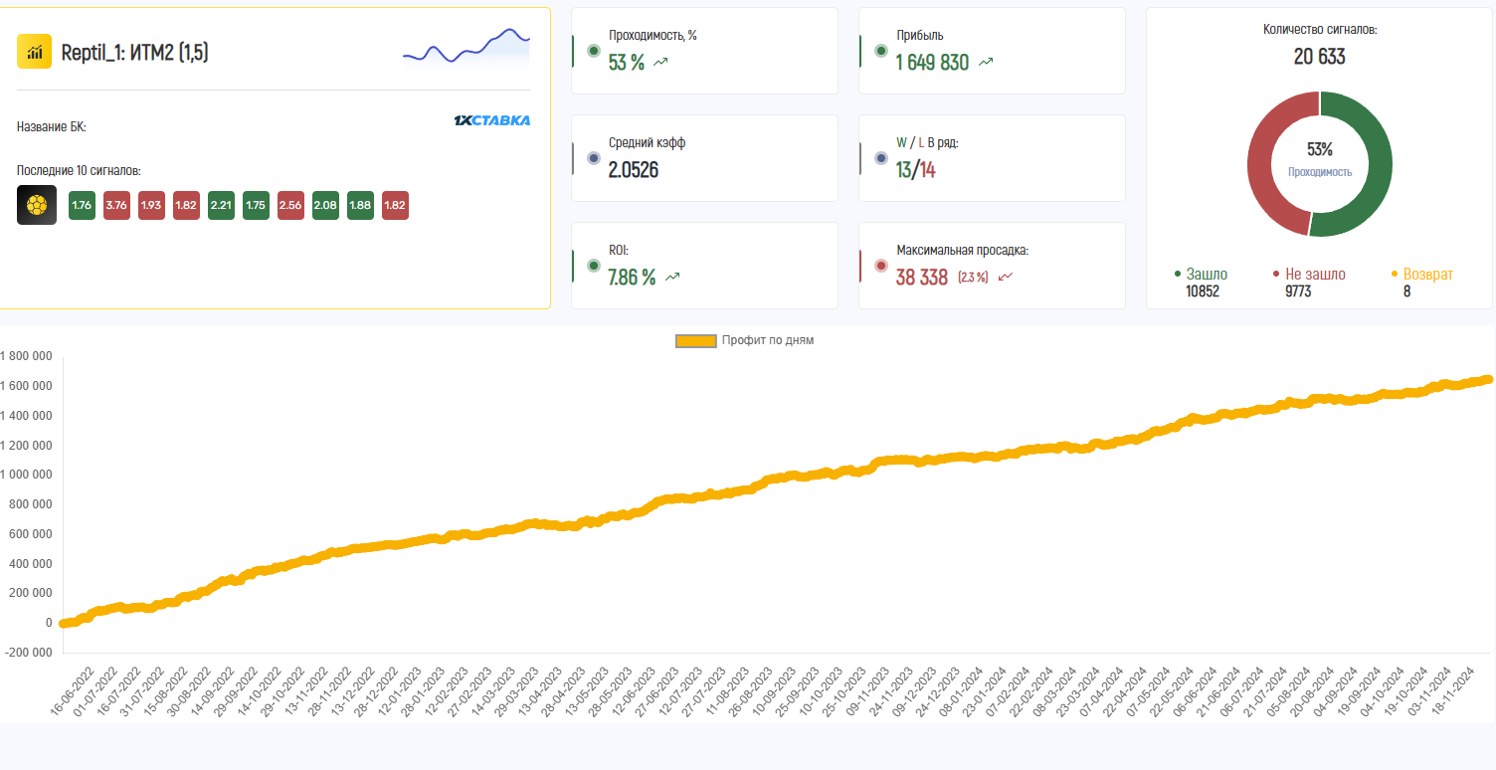This screenshot has width=1496, height=770.
Task: Click the green 2.21 signal badge
Action: tap(221, 206)
